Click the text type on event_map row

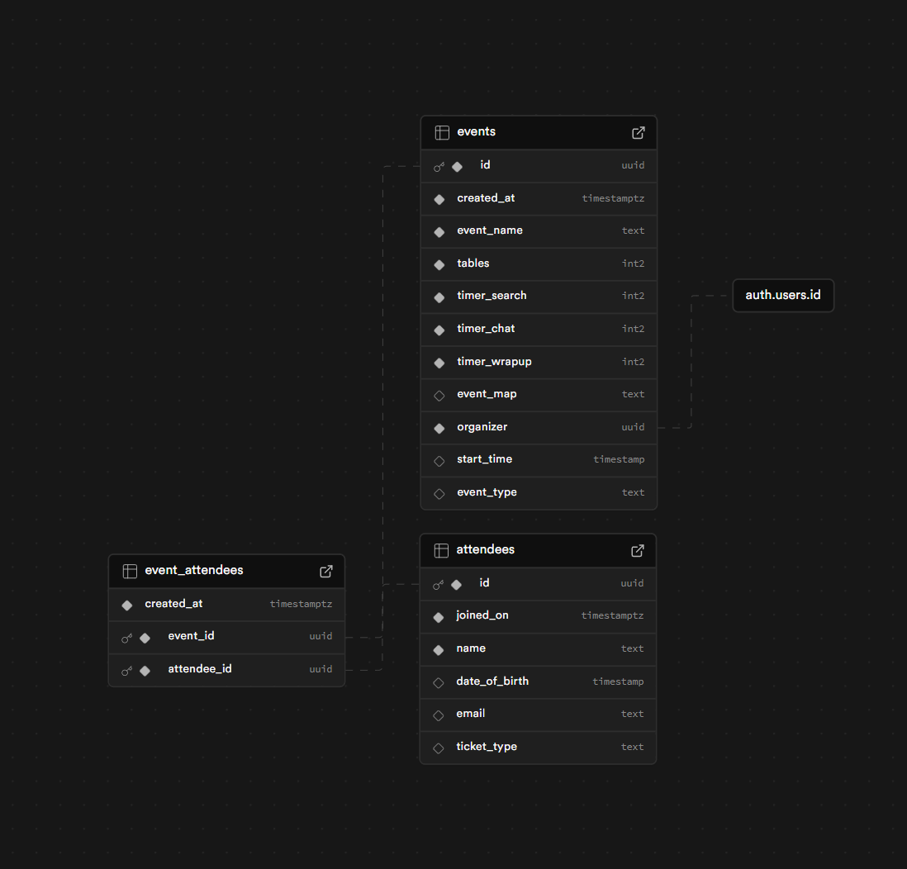[x=633, y=394]
